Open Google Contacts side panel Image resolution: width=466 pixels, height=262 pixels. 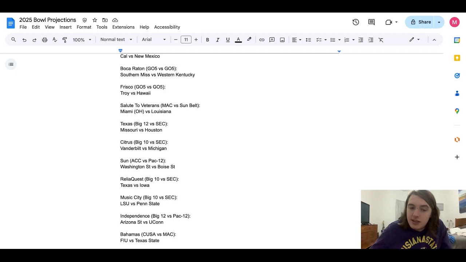(457, 93)
